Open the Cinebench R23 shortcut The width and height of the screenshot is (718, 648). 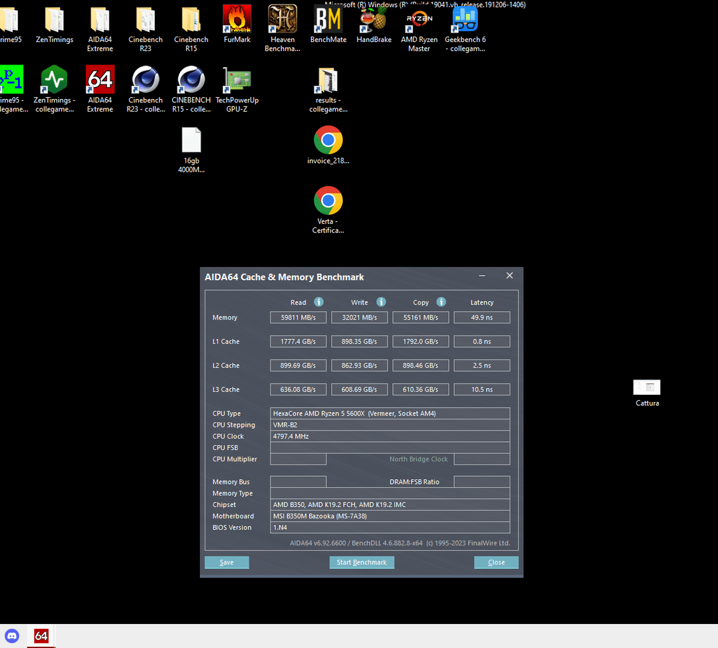(146, 89)
